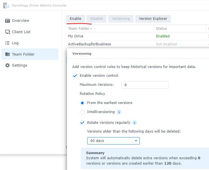Click the Versioning dialog title

[82, 54]
